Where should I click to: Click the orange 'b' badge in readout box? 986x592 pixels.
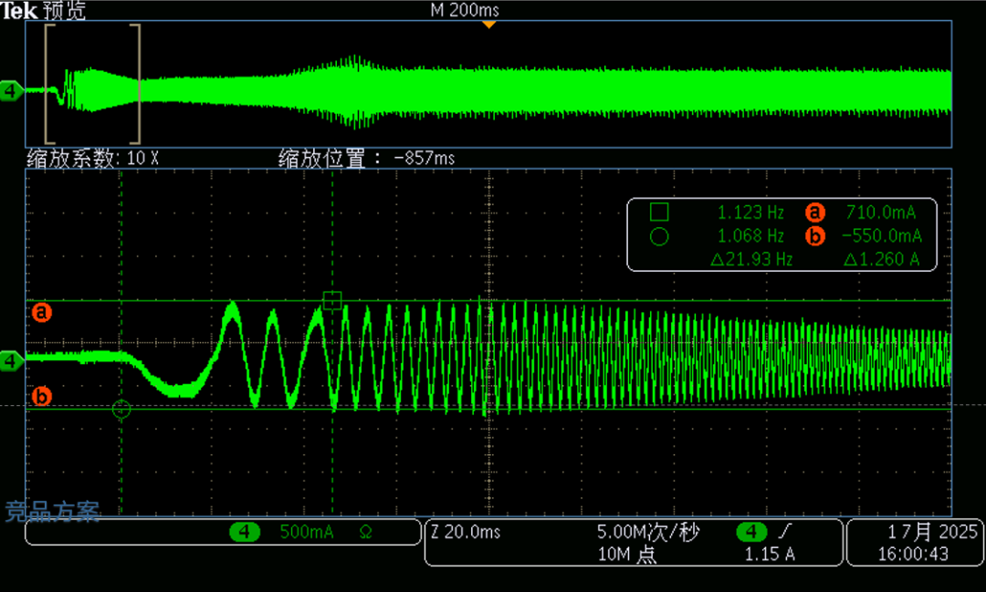pyautogui.click(x=814, y=236)
